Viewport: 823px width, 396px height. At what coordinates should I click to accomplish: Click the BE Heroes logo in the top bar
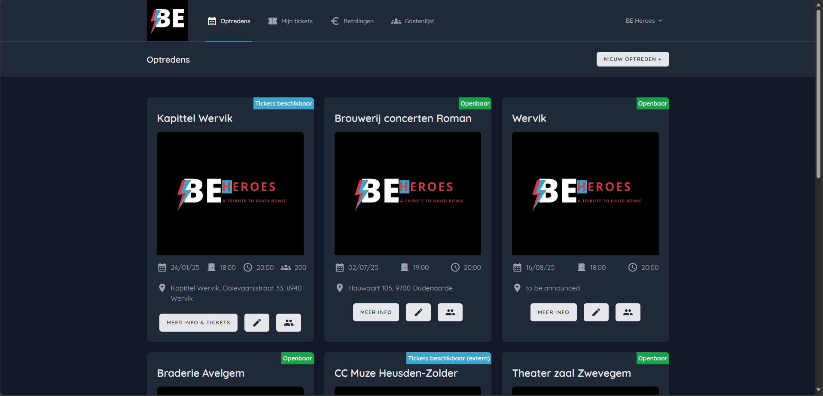click(167, 20)
